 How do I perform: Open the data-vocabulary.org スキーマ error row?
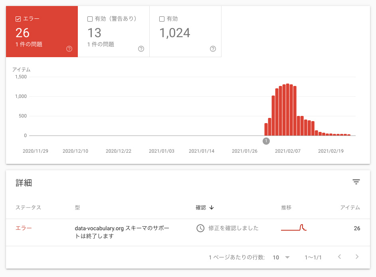(188, 232)
